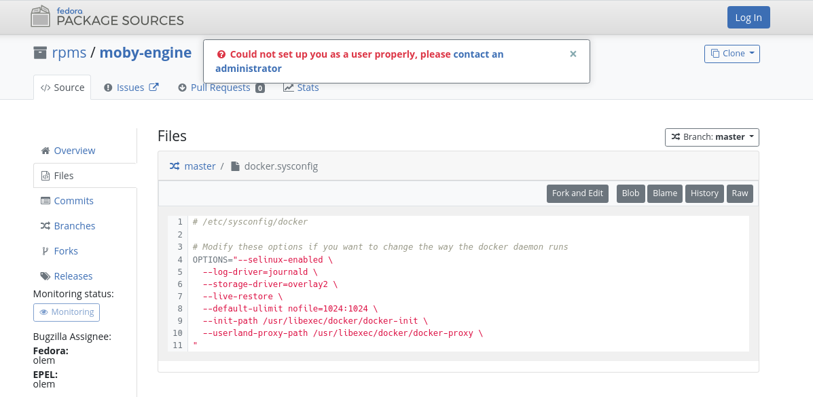813x397 pixels.
Task: Click the file icon beside docker.sysconfig
Action: (x=236, y=166)
